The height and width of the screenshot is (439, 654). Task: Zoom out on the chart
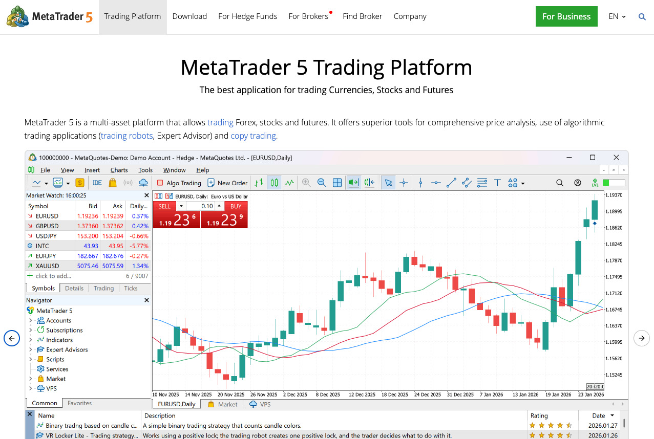(322, 183)
